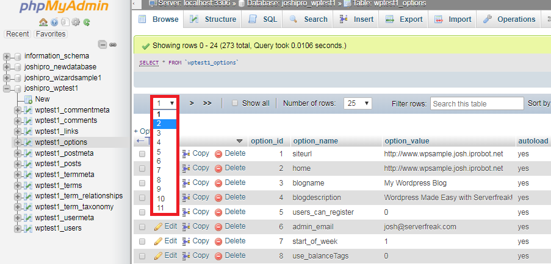Click Edit pencil for start_of_week row
Viewport: 551px width, 264px height.
(159, 241)
